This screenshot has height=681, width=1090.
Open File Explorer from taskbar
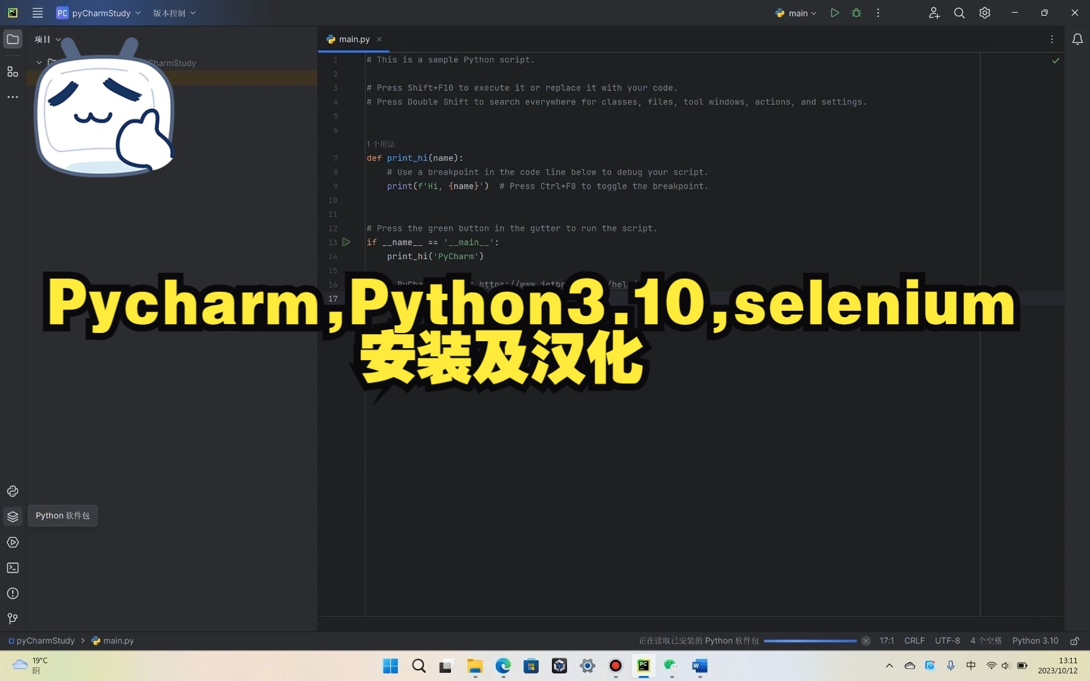pyautogui.click(x=475, y=666)
